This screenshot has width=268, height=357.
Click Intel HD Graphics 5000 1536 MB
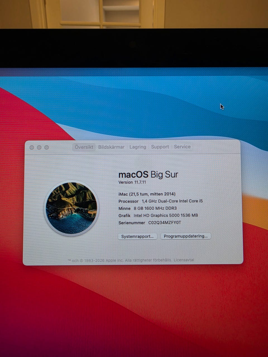click(x=166, y=215)
